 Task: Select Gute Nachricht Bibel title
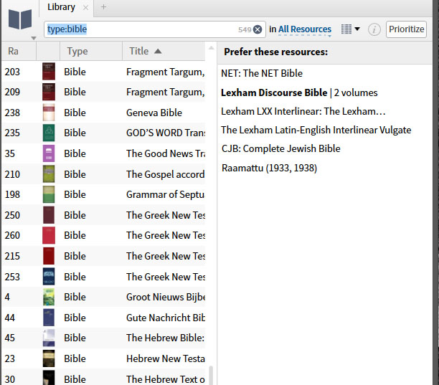tap(166, 318)
